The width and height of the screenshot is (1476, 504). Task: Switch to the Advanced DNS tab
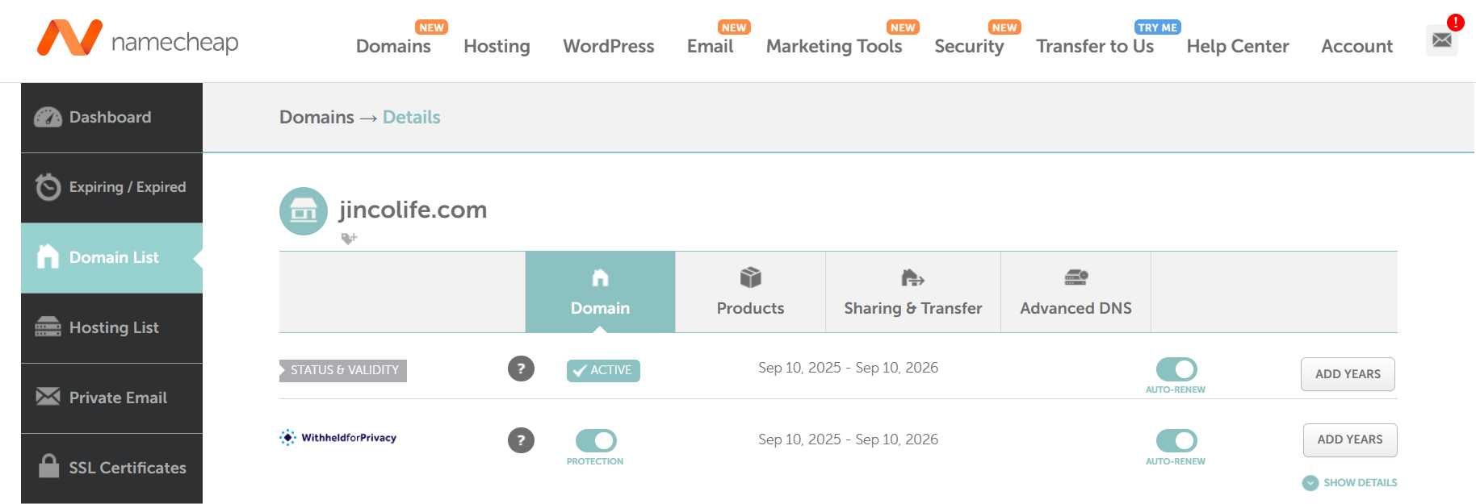[x=1076, y=292]
